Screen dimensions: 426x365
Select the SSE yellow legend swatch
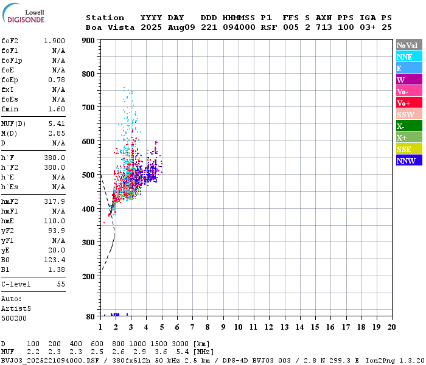point(409,149)
